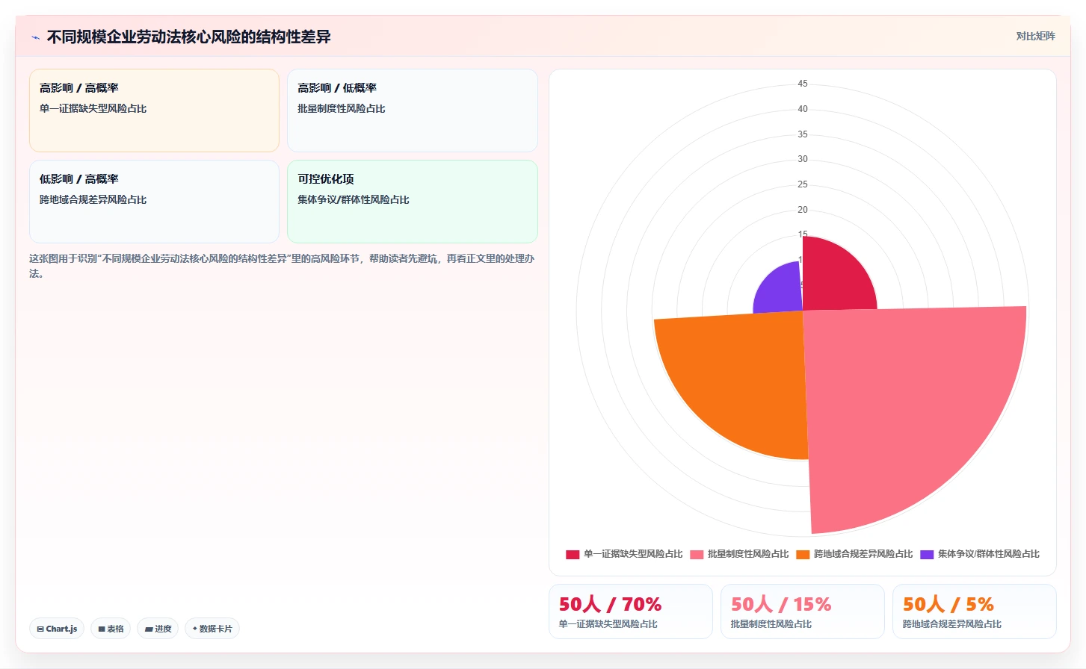1086x669 pixels.
Task: Click the title 不同规模企业劳动法核心风险的结构性差异
Action: click(x=188, y=37)
